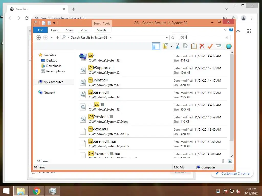Click the scroll down arrow of results list
262x196 pixels.
coord(232,156)
